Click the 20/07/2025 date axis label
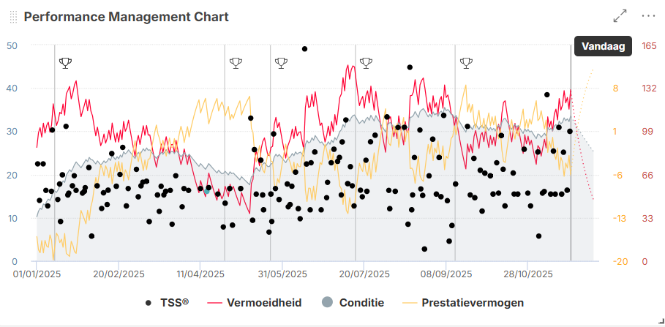The width and height of the screenshot is (665, 327). coord(363,274)
